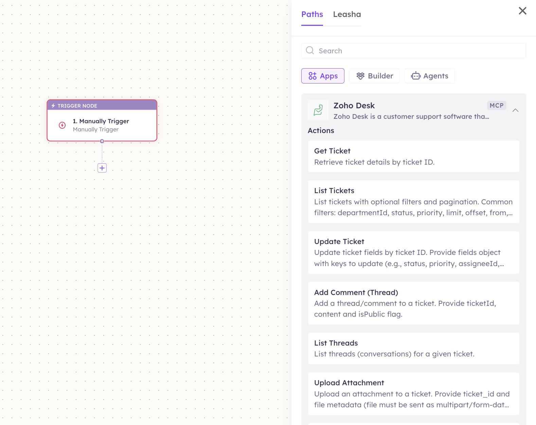Click the Apps grid icon
This screenshot has width=536, height=425.
[312, 76]
